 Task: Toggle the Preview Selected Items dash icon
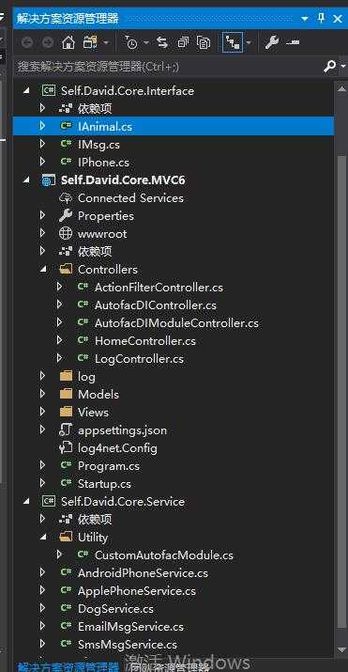(293, 42)
